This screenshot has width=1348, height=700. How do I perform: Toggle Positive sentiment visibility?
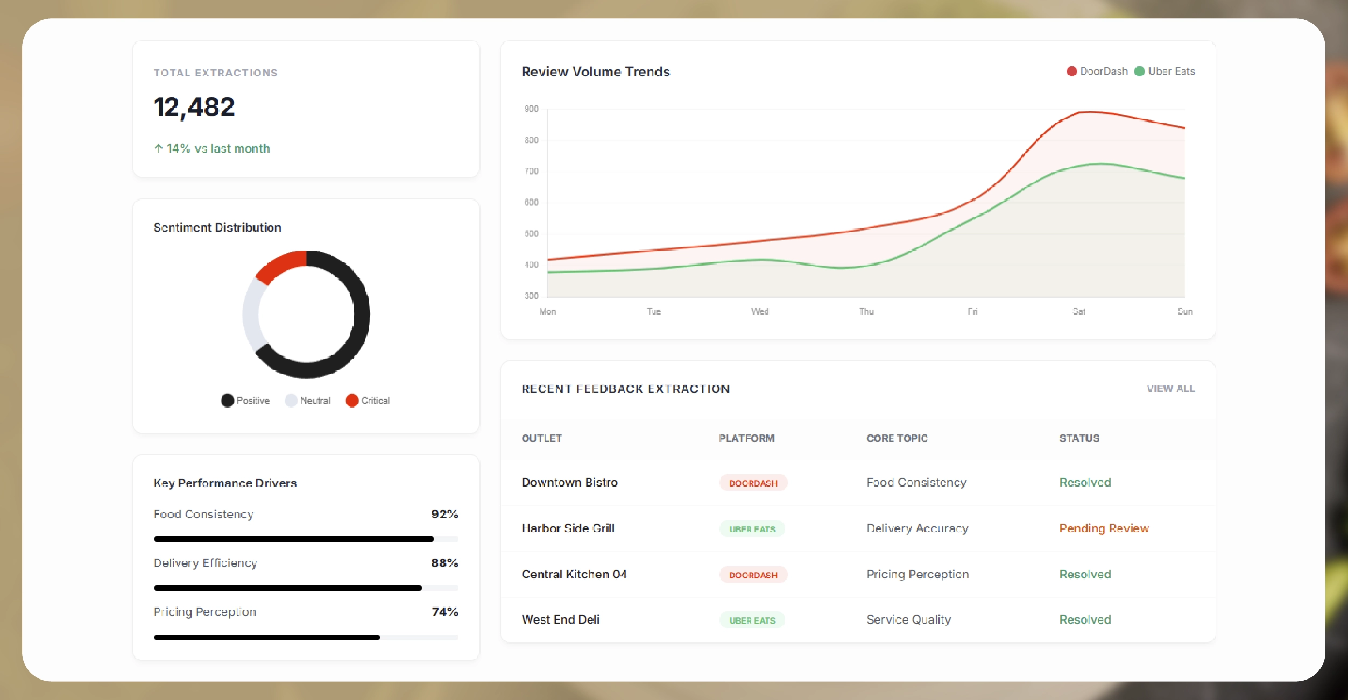[246, 400]
